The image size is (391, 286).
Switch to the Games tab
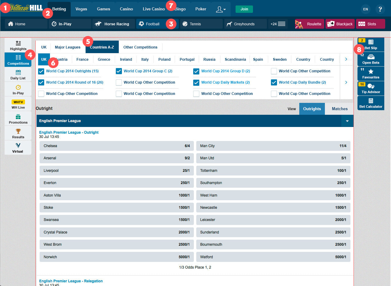pos(104,9)
